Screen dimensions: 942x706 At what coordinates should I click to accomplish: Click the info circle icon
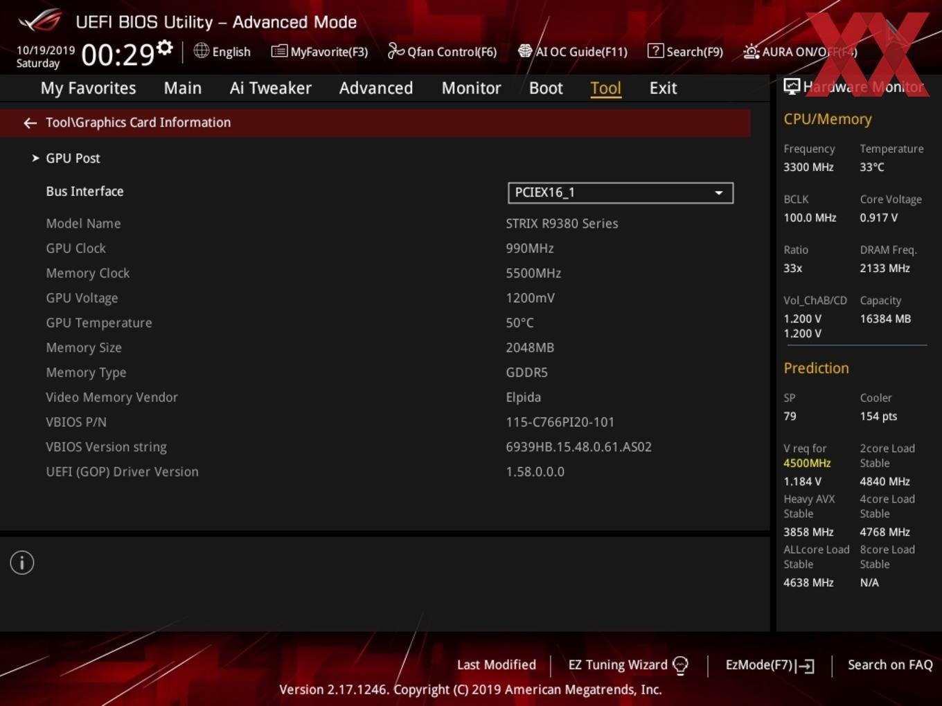click(x=22, y=563)
